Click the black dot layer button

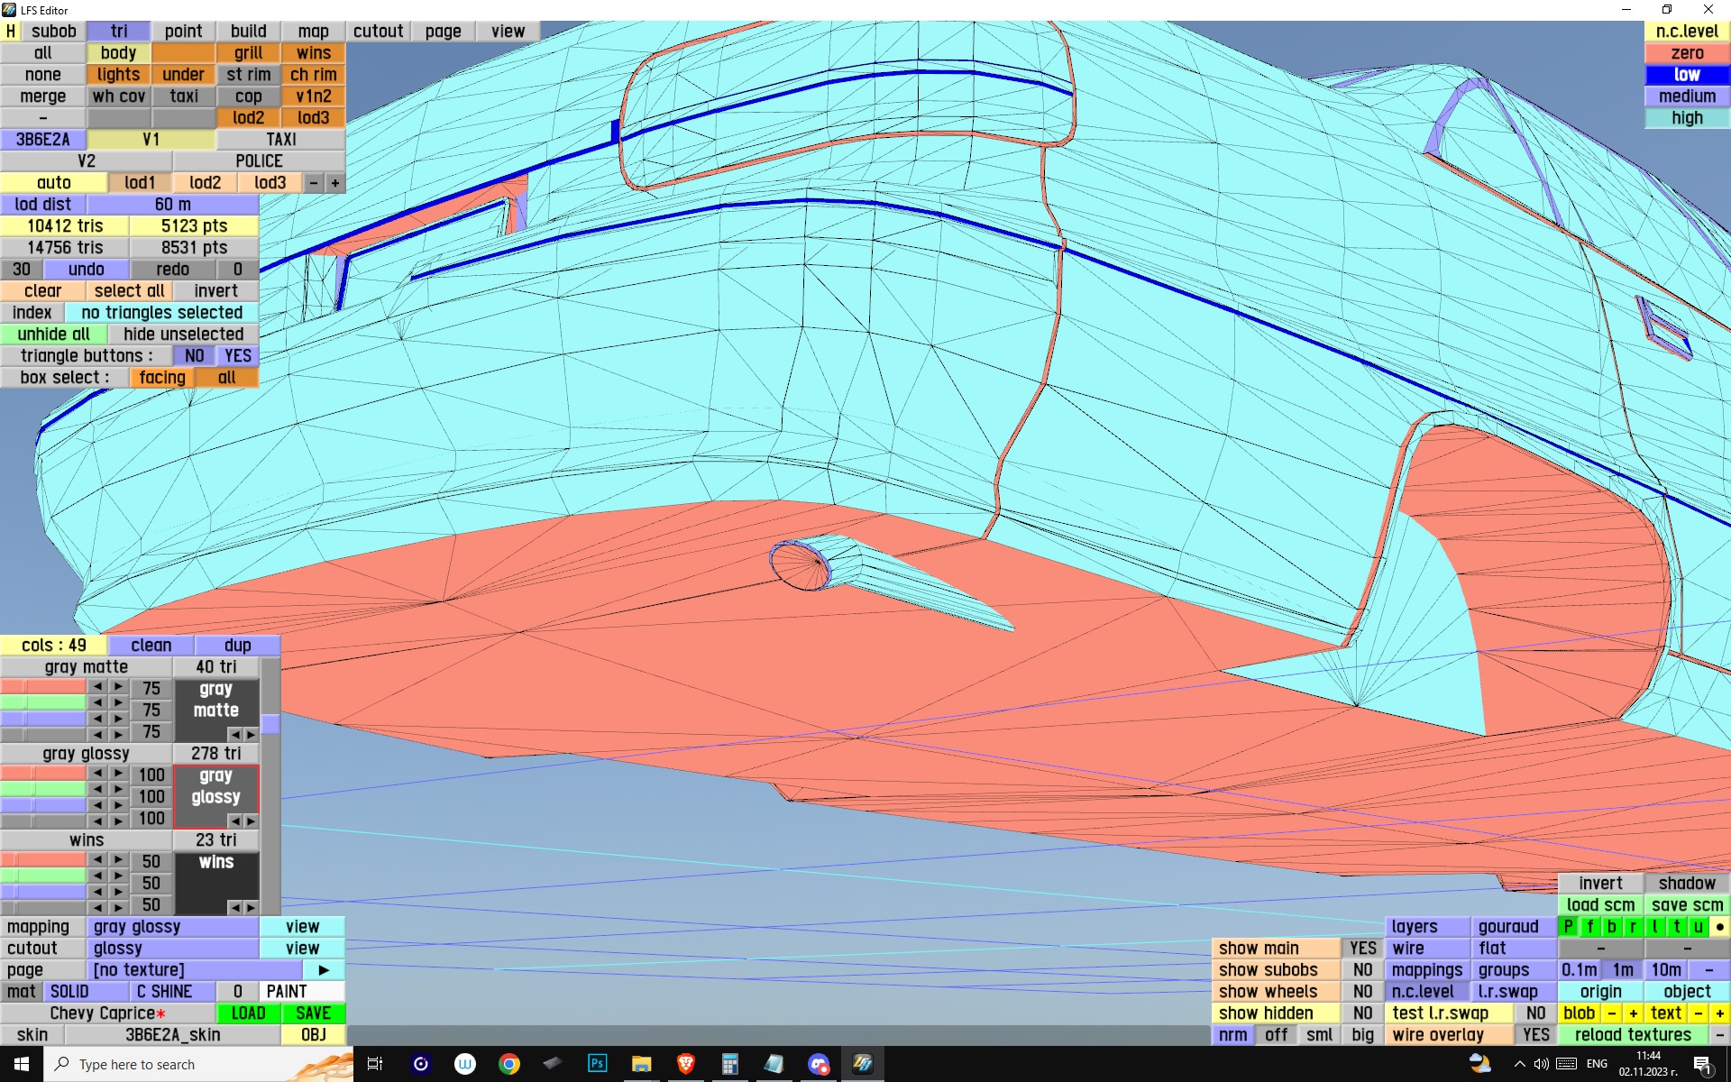1719,927
